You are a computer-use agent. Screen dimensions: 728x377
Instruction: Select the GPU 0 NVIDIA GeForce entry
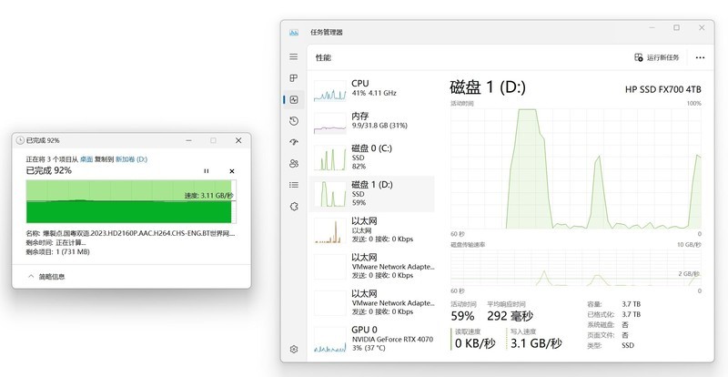pos(372,339)
